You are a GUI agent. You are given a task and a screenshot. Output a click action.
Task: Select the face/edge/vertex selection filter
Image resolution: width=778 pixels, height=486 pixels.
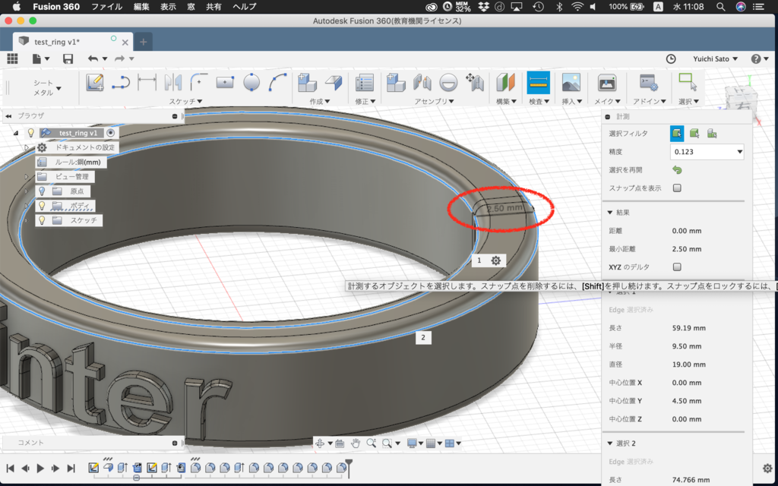(x=677, y=134)
